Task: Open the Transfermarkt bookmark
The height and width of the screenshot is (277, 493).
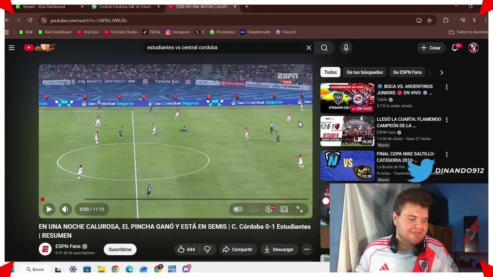Action: click(255, 32)
